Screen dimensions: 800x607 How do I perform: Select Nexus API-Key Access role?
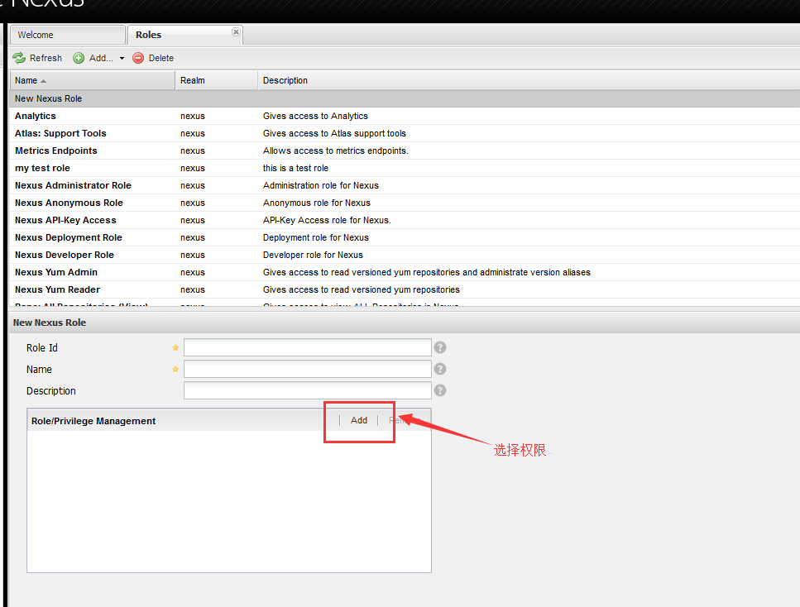tap(405, 220)
